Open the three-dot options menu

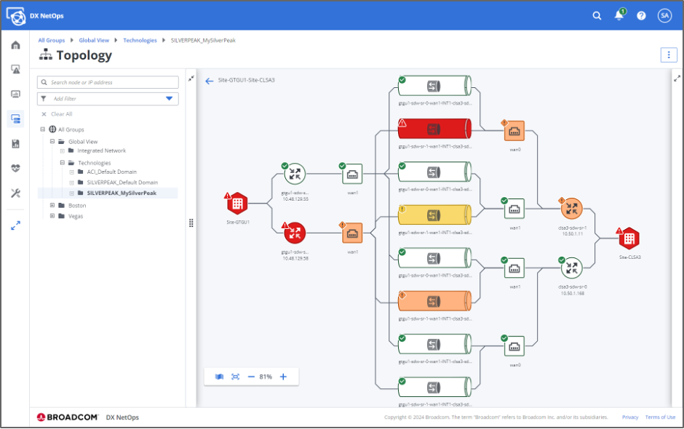tap(668, 55)
